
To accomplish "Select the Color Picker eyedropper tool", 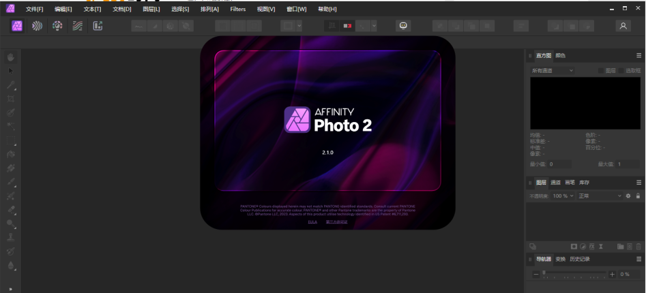I will click(x=11, y=85).
